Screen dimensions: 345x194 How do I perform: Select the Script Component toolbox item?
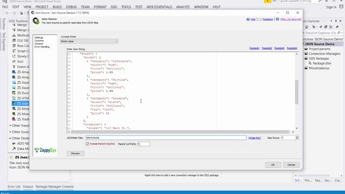[20, 51]
